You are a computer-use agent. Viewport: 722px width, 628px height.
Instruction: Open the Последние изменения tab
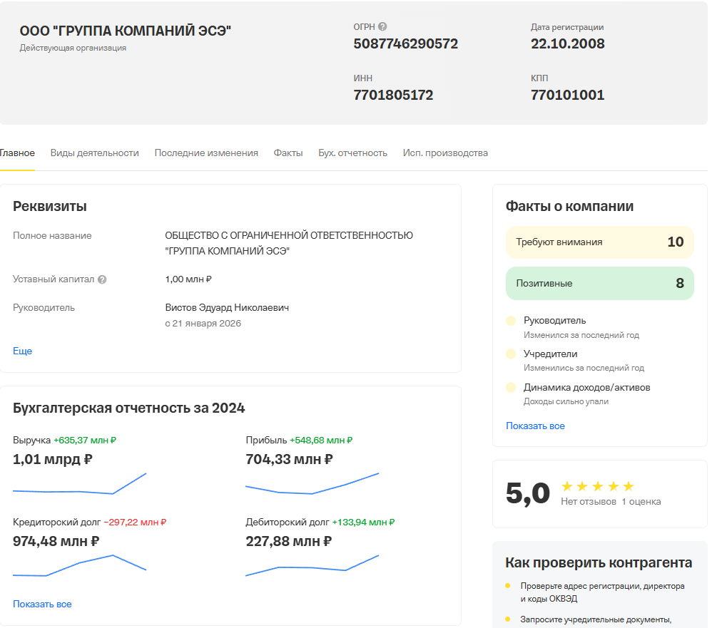click(206, 153)
